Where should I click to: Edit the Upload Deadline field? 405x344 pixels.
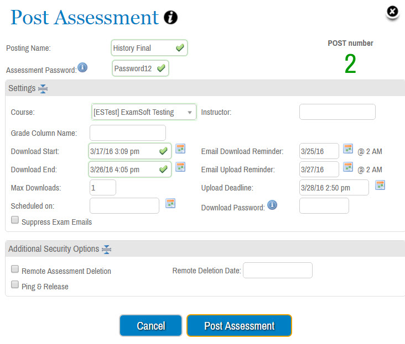click(x=334, y=187)
